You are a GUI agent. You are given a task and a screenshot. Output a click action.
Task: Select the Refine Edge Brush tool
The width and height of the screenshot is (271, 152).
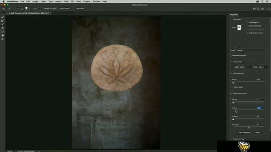3,21
